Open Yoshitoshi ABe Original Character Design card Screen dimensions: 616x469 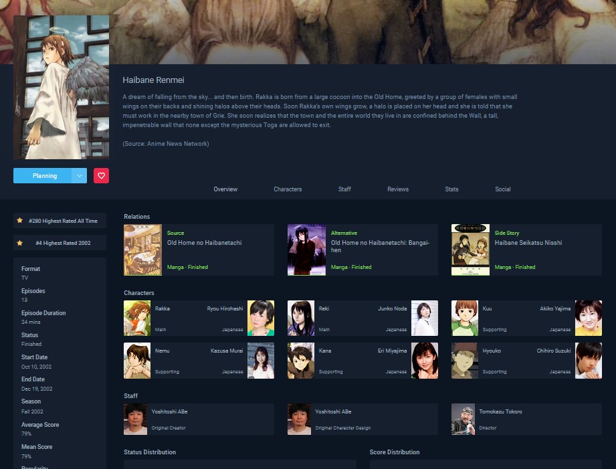point(363,419)
